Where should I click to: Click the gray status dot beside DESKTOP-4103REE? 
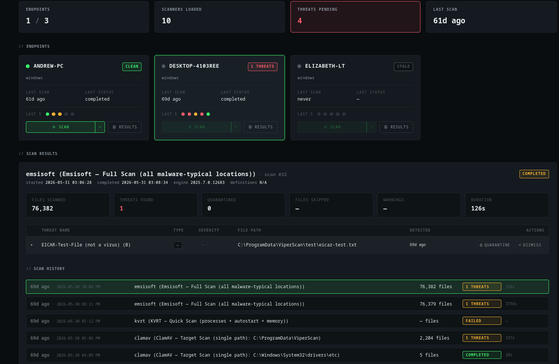163,66
